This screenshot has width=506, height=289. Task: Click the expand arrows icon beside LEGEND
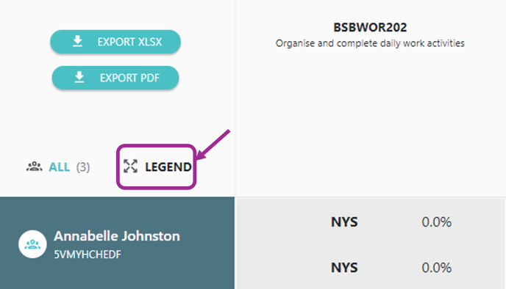click(x=130, y=167)
